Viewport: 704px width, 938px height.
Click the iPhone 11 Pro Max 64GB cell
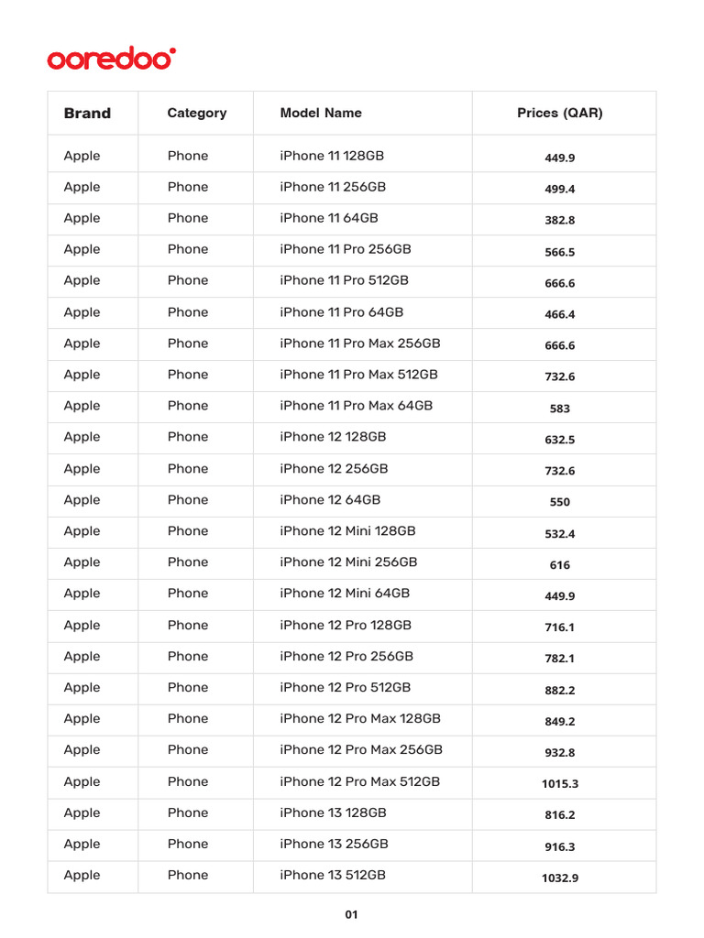pos(356,406)
